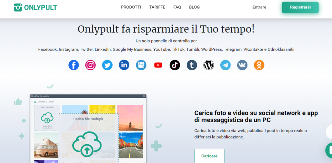Click the TikTok icon
This screenshot has width=332, height=163.
tap(175, 65)
